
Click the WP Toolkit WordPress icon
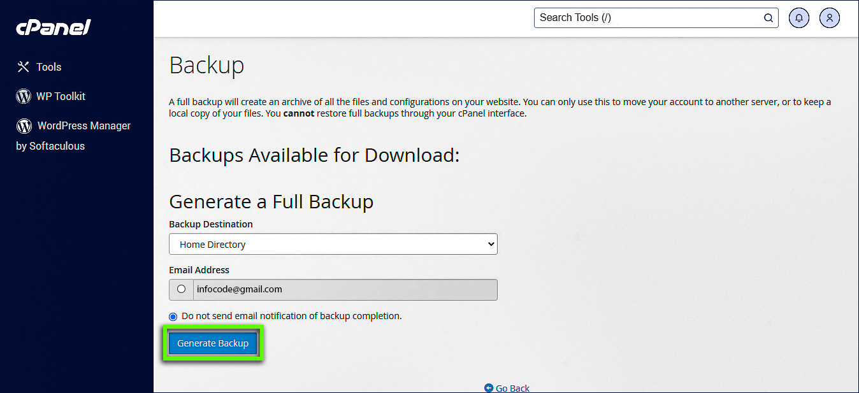tap(24, 96)
